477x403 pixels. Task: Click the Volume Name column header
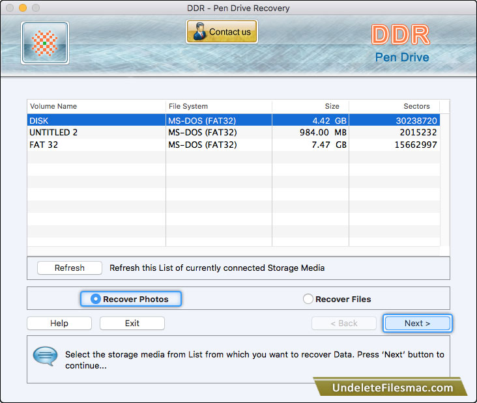tap(96, 106)
